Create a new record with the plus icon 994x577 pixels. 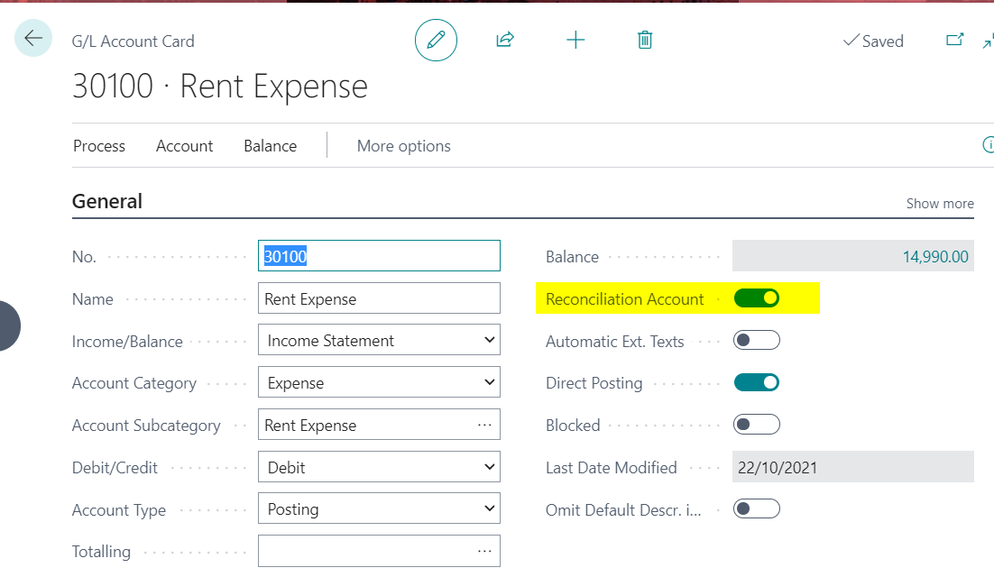coord(575,40)
